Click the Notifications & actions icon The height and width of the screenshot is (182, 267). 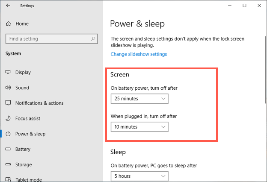(x=8, y=103)
